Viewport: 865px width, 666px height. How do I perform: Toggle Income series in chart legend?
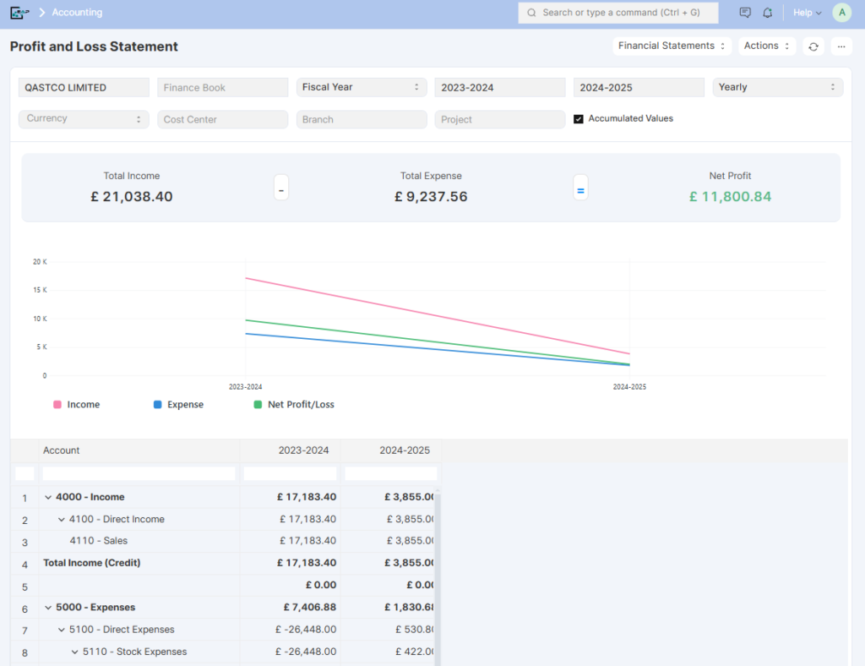point(77,405)
